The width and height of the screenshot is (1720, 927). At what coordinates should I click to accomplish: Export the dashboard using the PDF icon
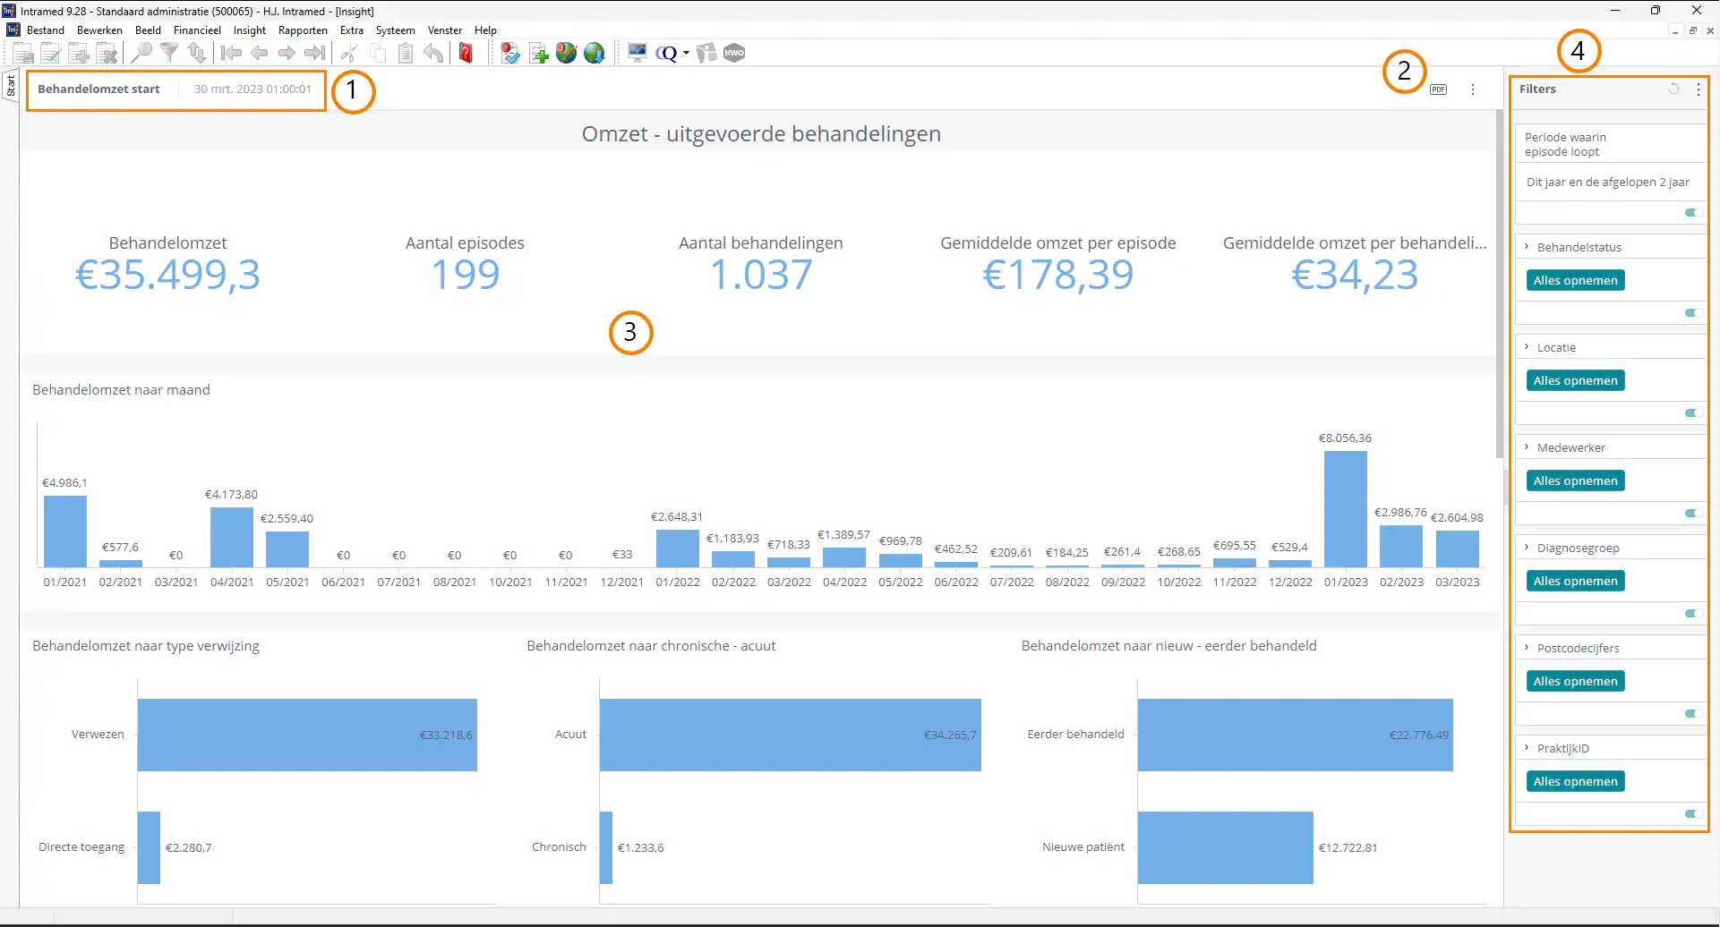pyautogui.click(x=1438, y=89)
